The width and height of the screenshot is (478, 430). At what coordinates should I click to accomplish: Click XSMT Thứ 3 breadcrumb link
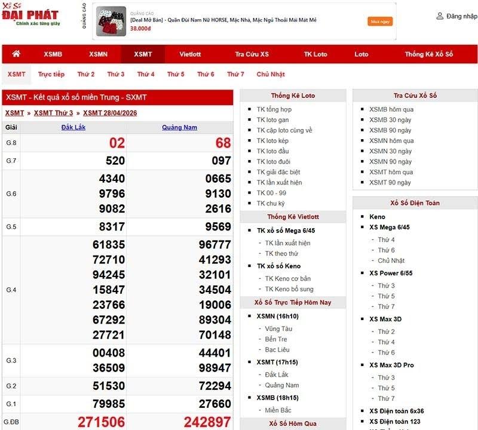tap(53, 113)
